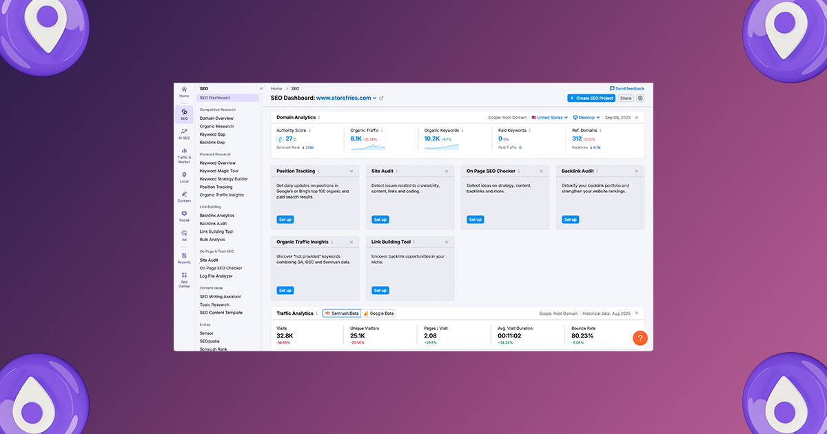
Task: Open the Home icon in left rail
Action: [184, 90]
